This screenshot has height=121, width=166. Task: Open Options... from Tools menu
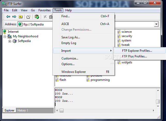click(x=83, y=64)
